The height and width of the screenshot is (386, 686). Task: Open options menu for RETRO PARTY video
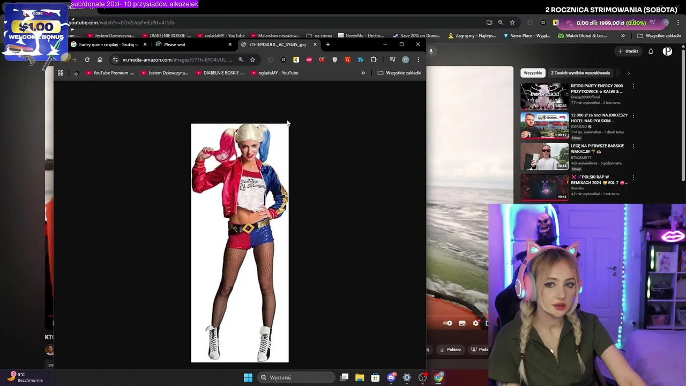tap(633, 86)
